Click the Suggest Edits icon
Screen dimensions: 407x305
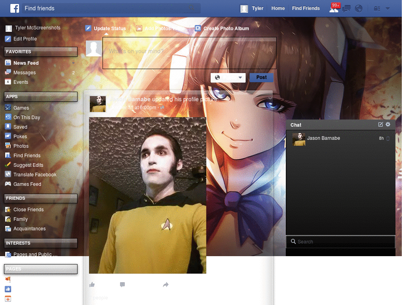[x=8, y=165]
